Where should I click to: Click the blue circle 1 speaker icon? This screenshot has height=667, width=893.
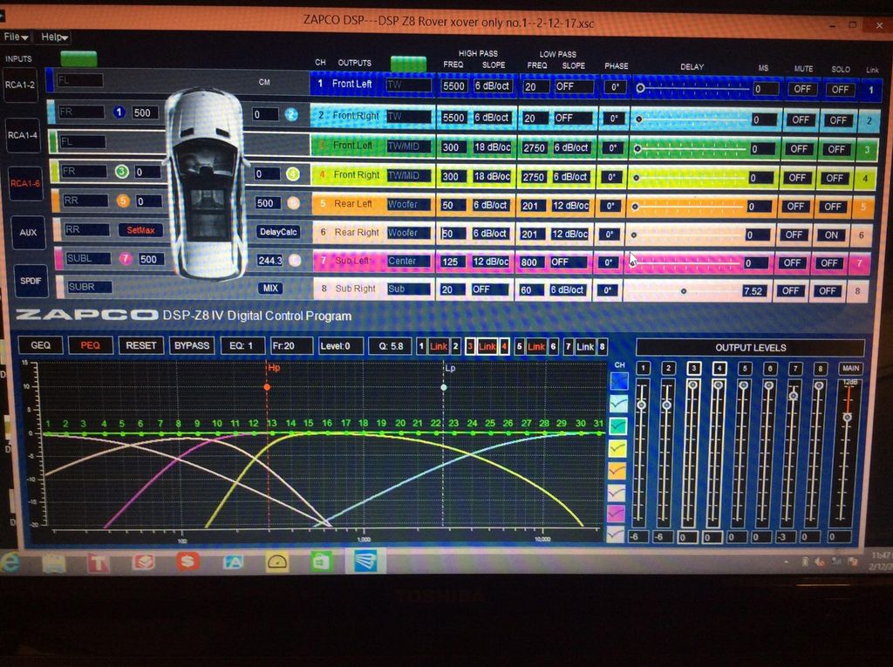coord(119,112)
